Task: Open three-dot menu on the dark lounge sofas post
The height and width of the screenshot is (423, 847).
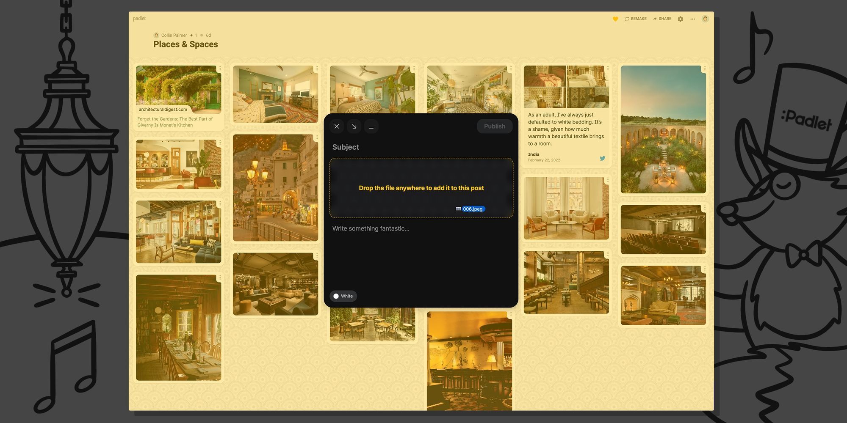Action: pos(317,256)
